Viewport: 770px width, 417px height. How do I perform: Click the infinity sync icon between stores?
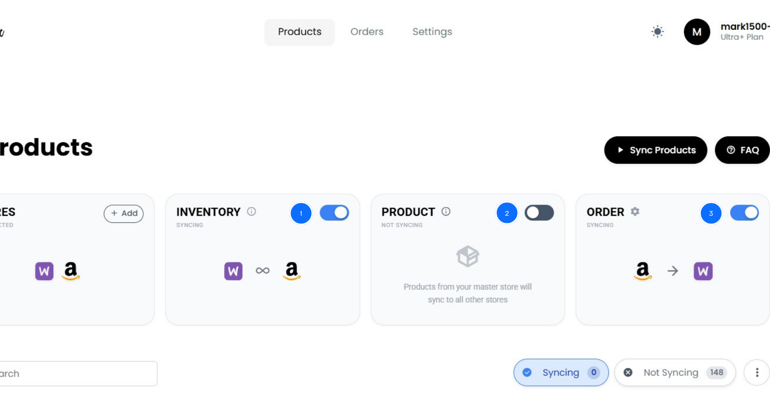[262, 270]
